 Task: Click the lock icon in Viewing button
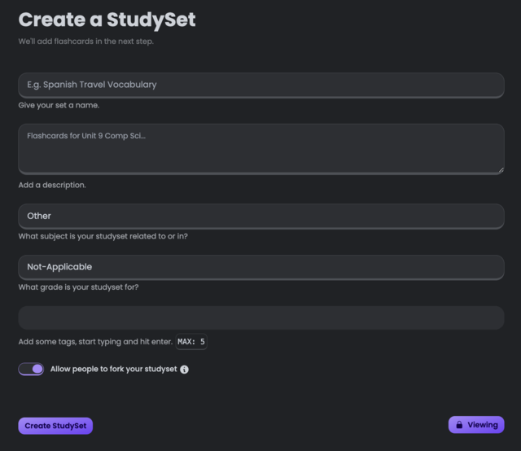[459, 425]
